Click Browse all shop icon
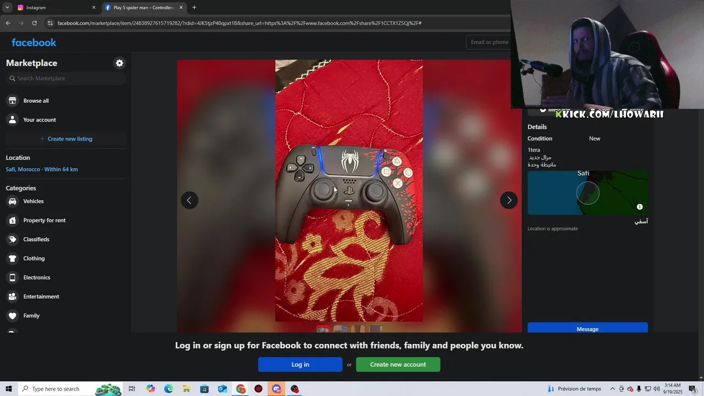The height and width of the screenshot is (396, 704). click(x=13, y=101)
